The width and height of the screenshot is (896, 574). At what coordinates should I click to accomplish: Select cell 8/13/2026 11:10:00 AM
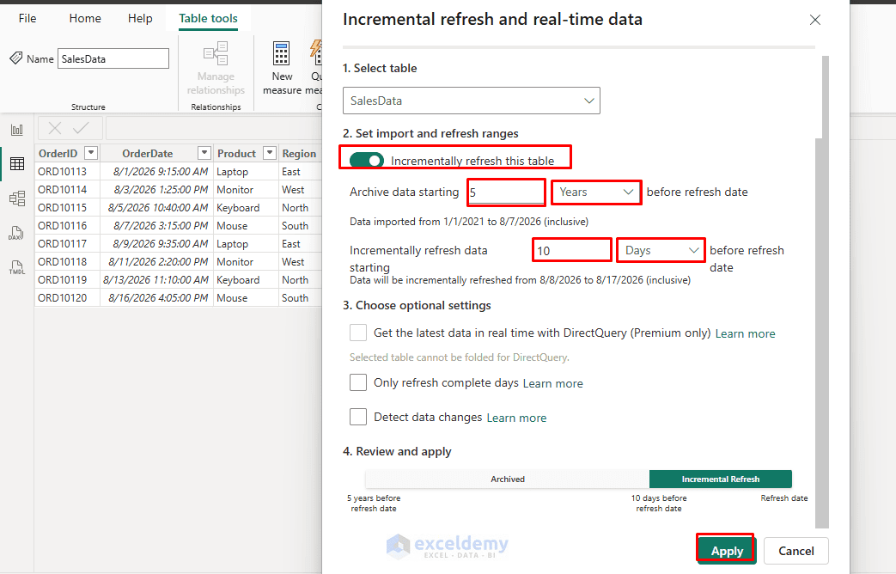click(156, 279)
